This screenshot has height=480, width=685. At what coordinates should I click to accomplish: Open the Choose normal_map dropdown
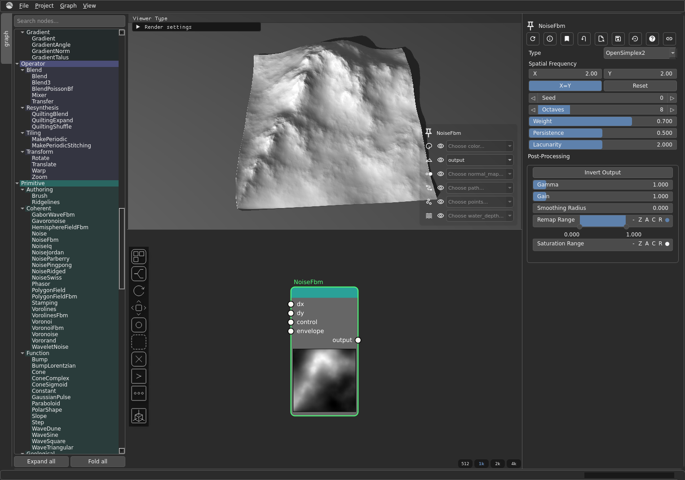point(480,174)
